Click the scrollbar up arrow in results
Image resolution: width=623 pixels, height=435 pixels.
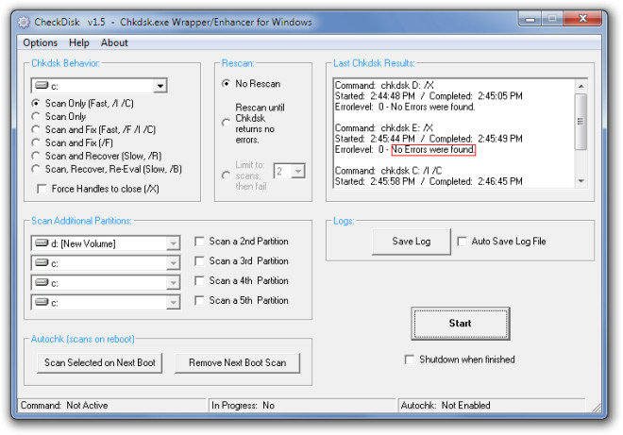tap(581, 86)
